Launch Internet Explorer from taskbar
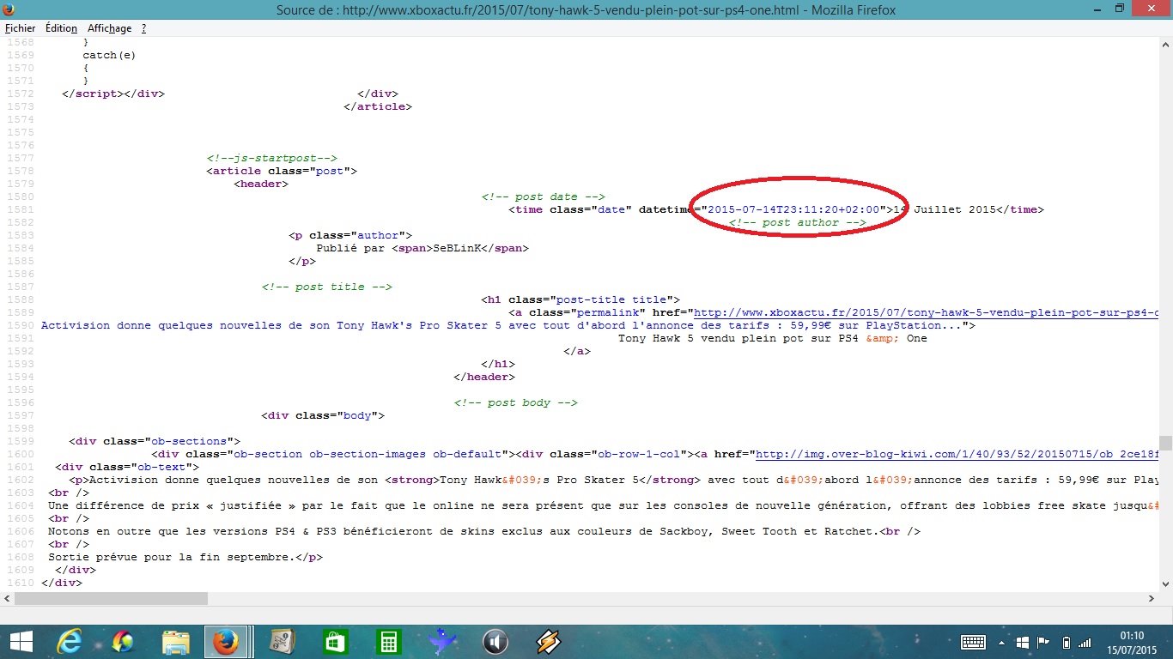Image resolution: width=1173 pixels, height=659 pixels. [x=68, y=642]
